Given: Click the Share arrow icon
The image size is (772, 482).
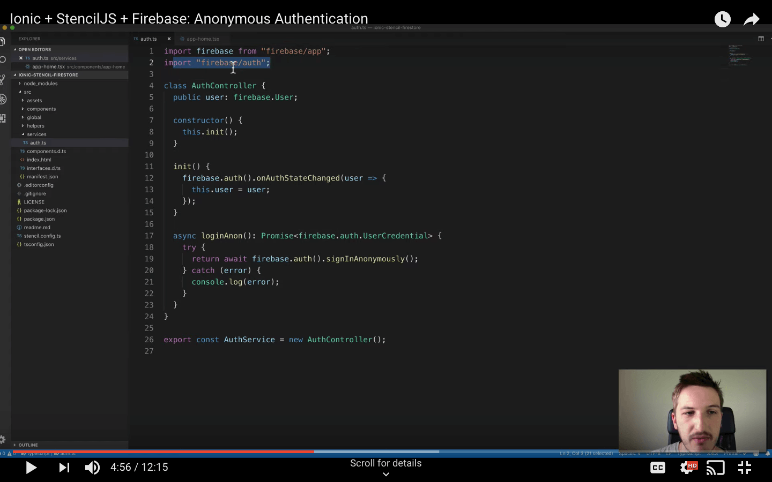Looking at the screenshot, I should (752, 19).
